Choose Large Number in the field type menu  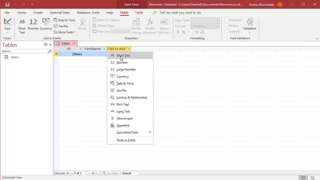coord(130,69)
